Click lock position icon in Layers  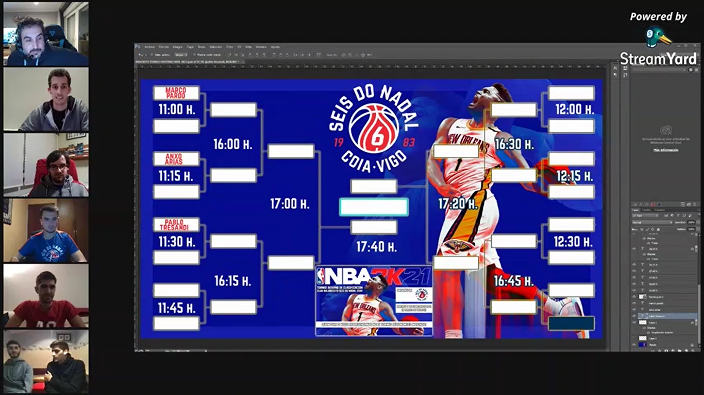652,229
